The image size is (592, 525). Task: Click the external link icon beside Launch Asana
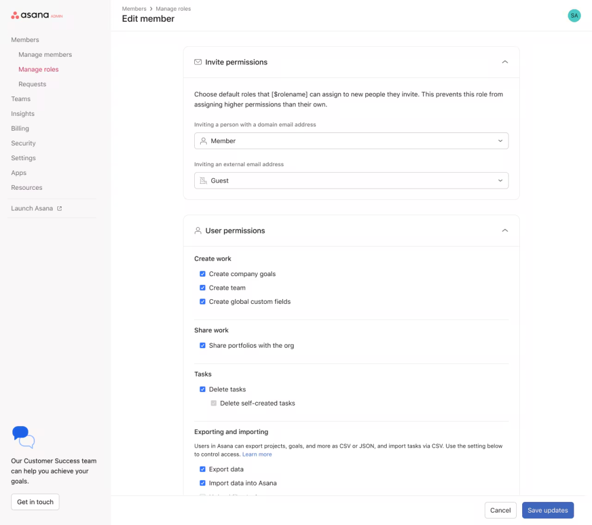(59, 209)
